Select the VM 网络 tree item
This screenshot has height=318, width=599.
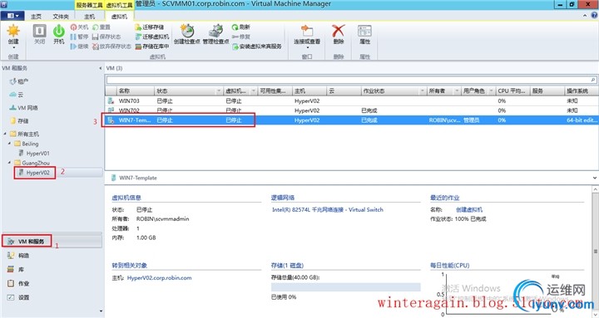[x=23, y=108]
